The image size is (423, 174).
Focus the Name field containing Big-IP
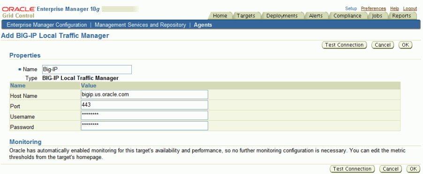(x=87, y=69)
